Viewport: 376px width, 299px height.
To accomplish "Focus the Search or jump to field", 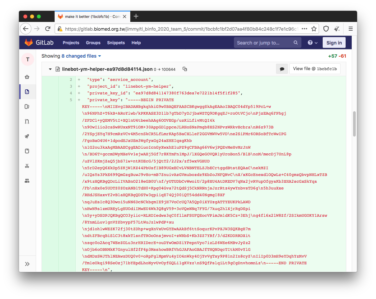I will pos(267,43).
